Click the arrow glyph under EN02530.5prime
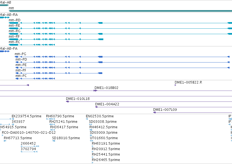Screen dimensions: 232x164 click(87, 119)
